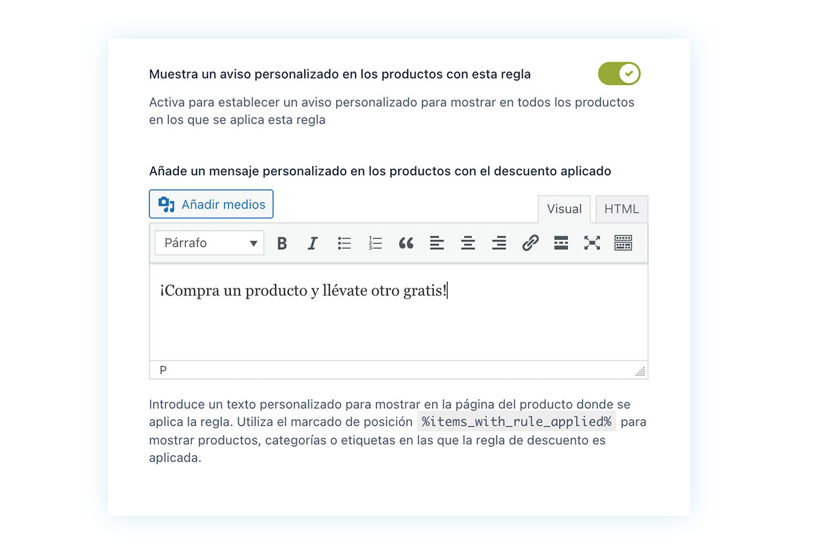Insert the Read More tag
Viewport: 837px width, 555px height.
[561, 243]
